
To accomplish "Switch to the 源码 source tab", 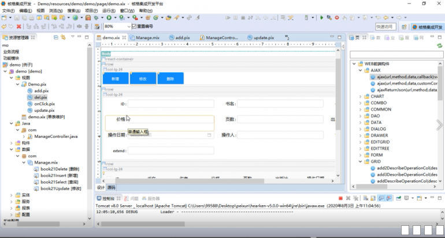I will (x=111, y=187).
